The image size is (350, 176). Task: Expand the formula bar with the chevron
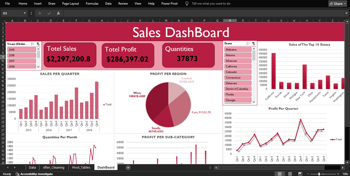(346, 13)
